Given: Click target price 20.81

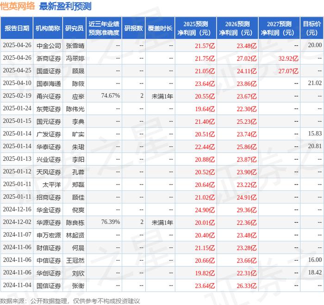Looking at the screenshot, I should tap(315, 146).
